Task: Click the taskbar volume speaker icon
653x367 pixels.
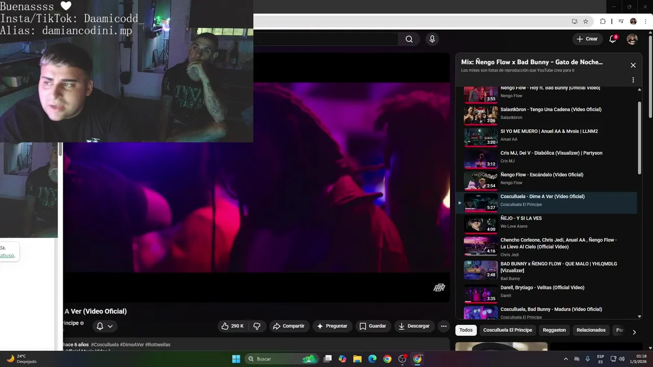Action: click(621, 359)
